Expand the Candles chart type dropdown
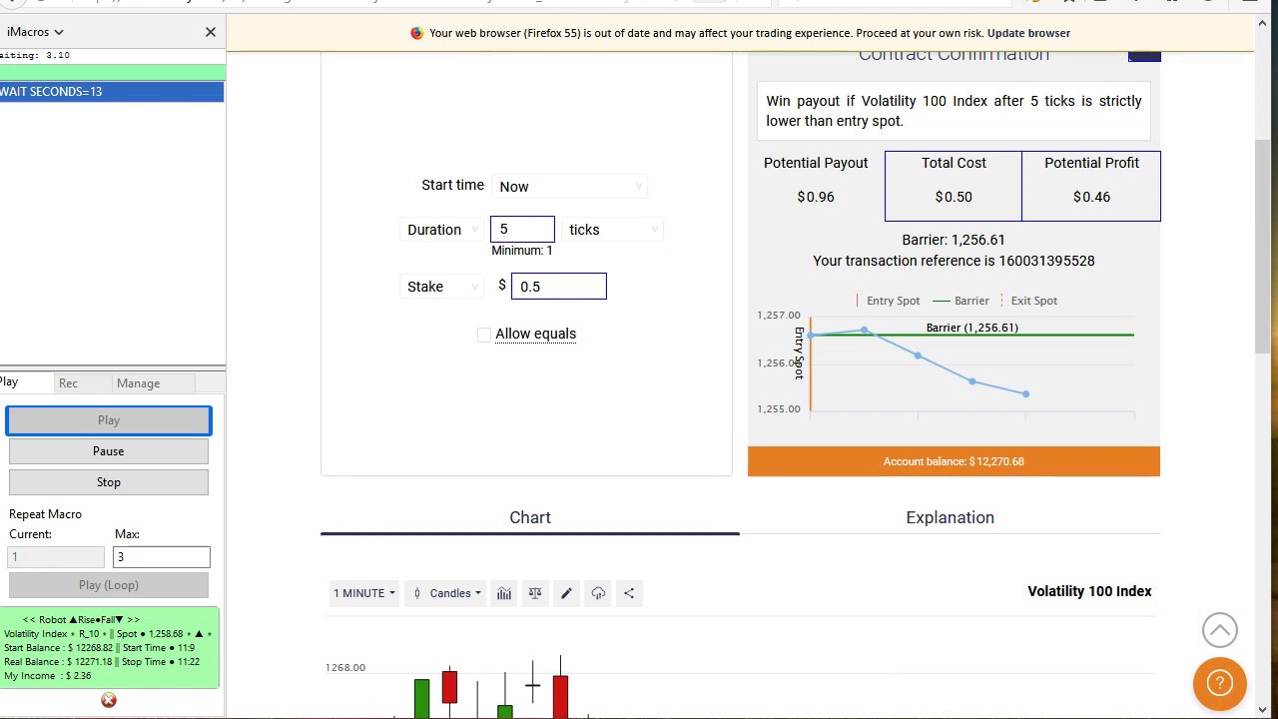This screenshot has width=1278, height=719. [446, 593]
